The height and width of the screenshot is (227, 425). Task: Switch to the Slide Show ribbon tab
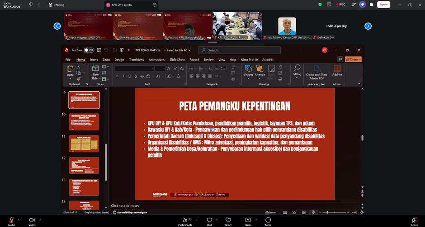click(177, 60)
